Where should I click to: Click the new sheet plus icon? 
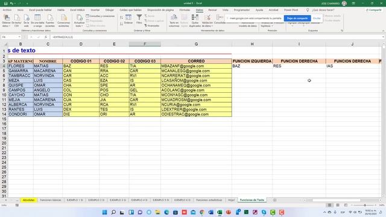click(x=275, y=200)
